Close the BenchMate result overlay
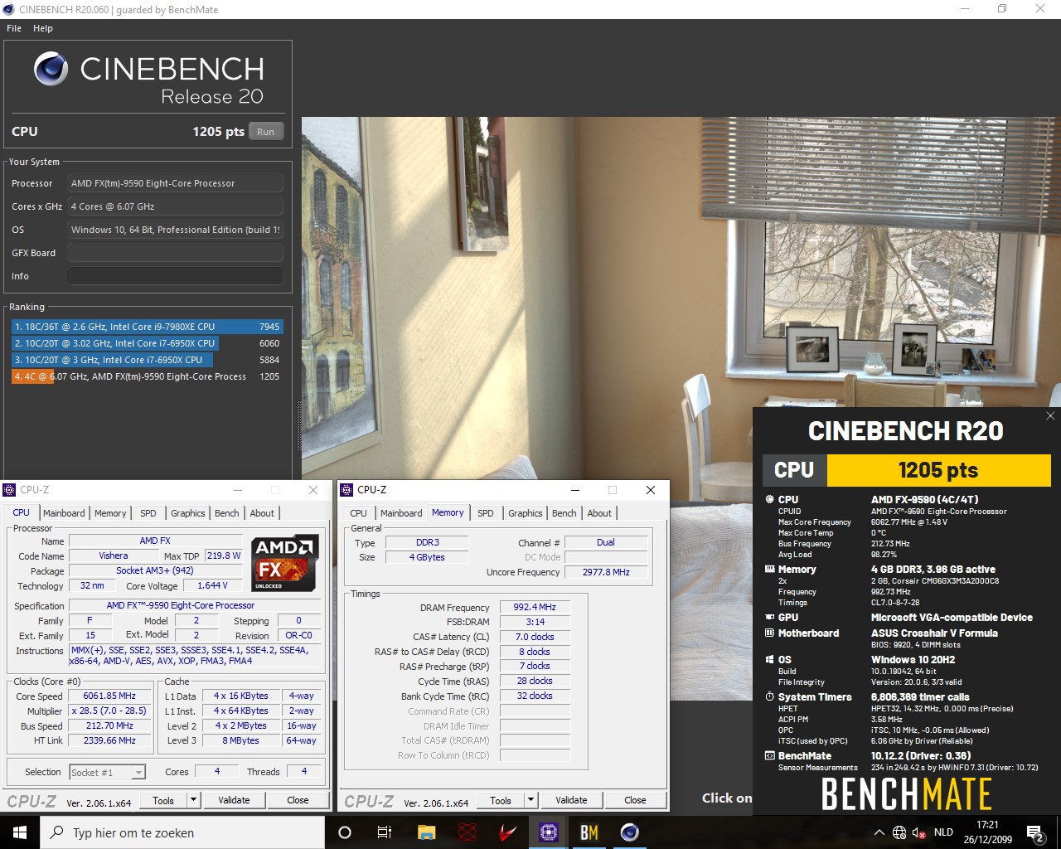 click(1050, 416)
